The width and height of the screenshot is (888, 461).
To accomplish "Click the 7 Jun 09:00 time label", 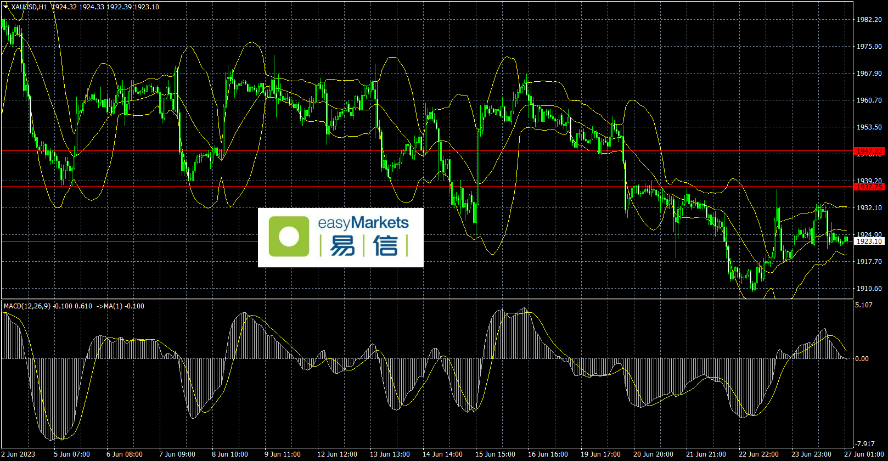I will (177, 454).
